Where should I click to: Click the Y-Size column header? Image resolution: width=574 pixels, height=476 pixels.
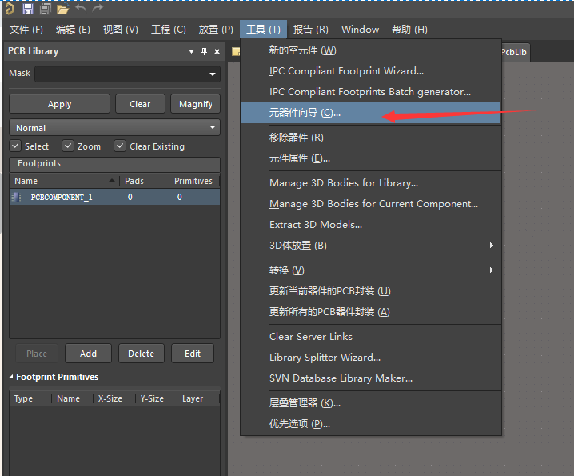point(155,398)
